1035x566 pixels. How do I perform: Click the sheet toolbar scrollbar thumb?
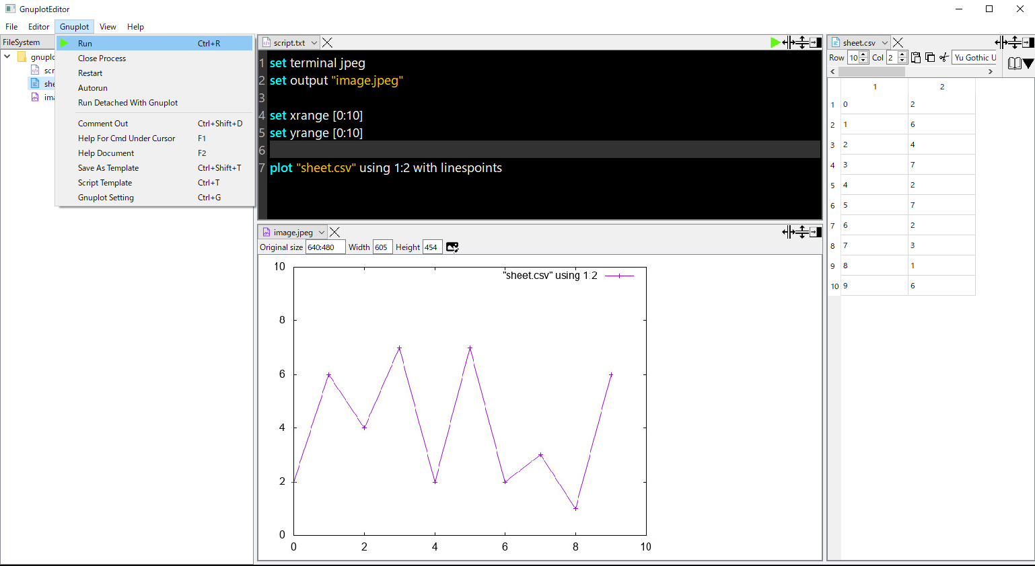(871, 71)
